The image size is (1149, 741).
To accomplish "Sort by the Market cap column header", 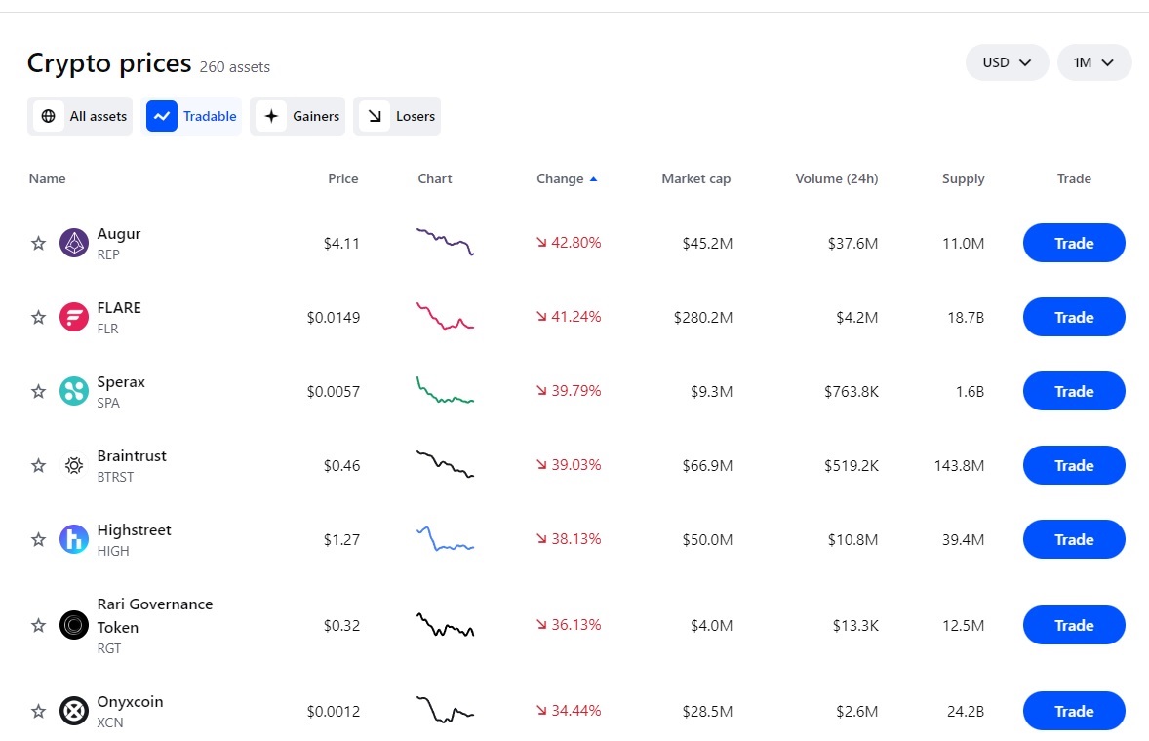I will coord(696,178).
